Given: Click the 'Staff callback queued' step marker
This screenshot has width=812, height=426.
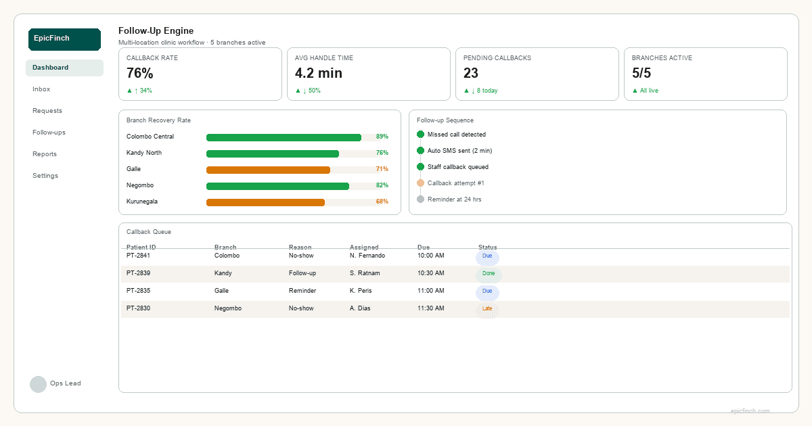Looking at the screenshot, I should click(x=420, y=166).
